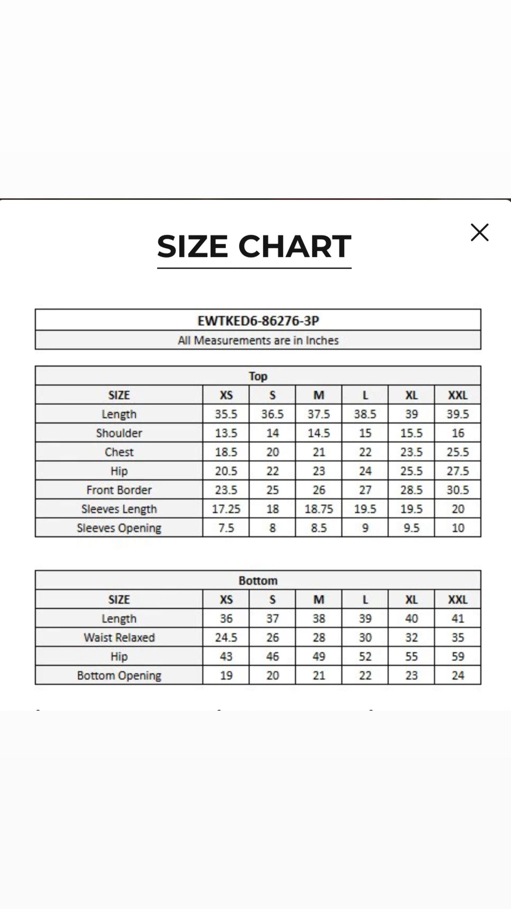Image resolution: width=511 pixels, height=909 pixels.
Task: Click the Waist Relaxed row label
Action: click(x=119, y=637)
